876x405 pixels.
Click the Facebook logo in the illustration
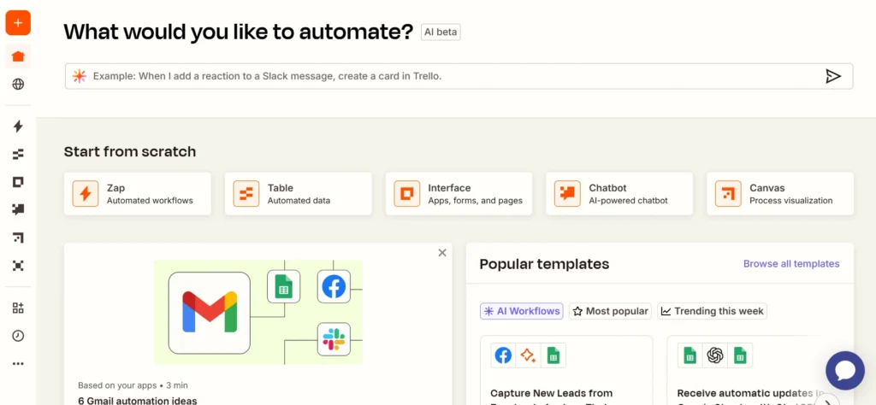pyautogui.click(x=334, y=287)
